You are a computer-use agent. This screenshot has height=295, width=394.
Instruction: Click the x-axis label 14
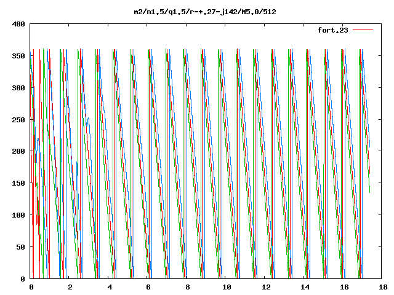coord(305,287)
